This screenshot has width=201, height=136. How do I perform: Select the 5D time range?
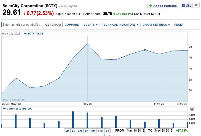click(x=73, y=130)
